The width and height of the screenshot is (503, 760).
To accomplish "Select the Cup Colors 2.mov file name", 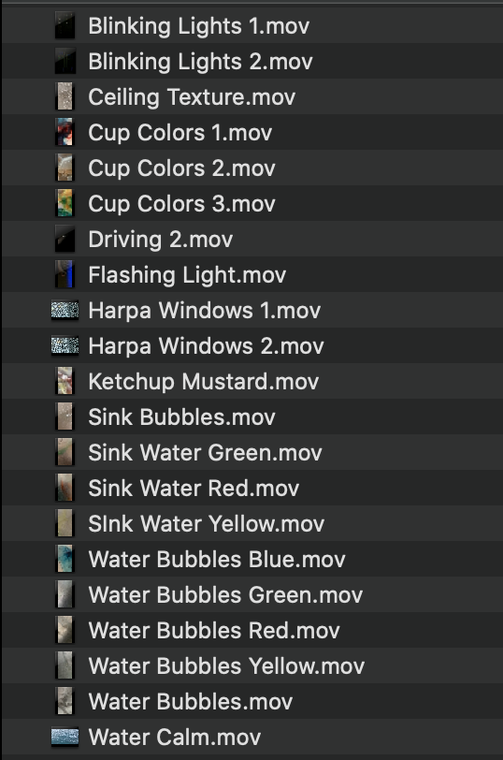I will tap(181, 168).
